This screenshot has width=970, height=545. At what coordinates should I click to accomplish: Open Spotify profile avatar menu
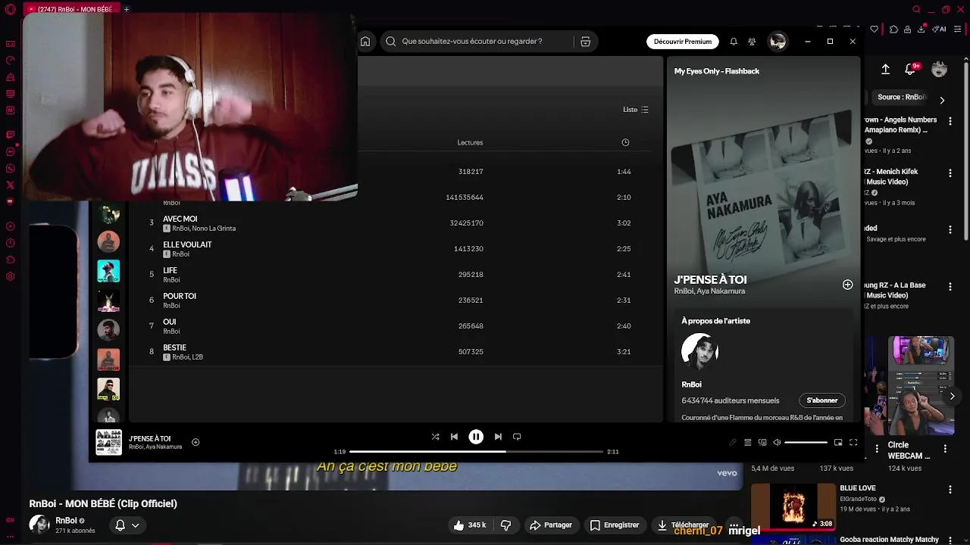click(778, 42)
